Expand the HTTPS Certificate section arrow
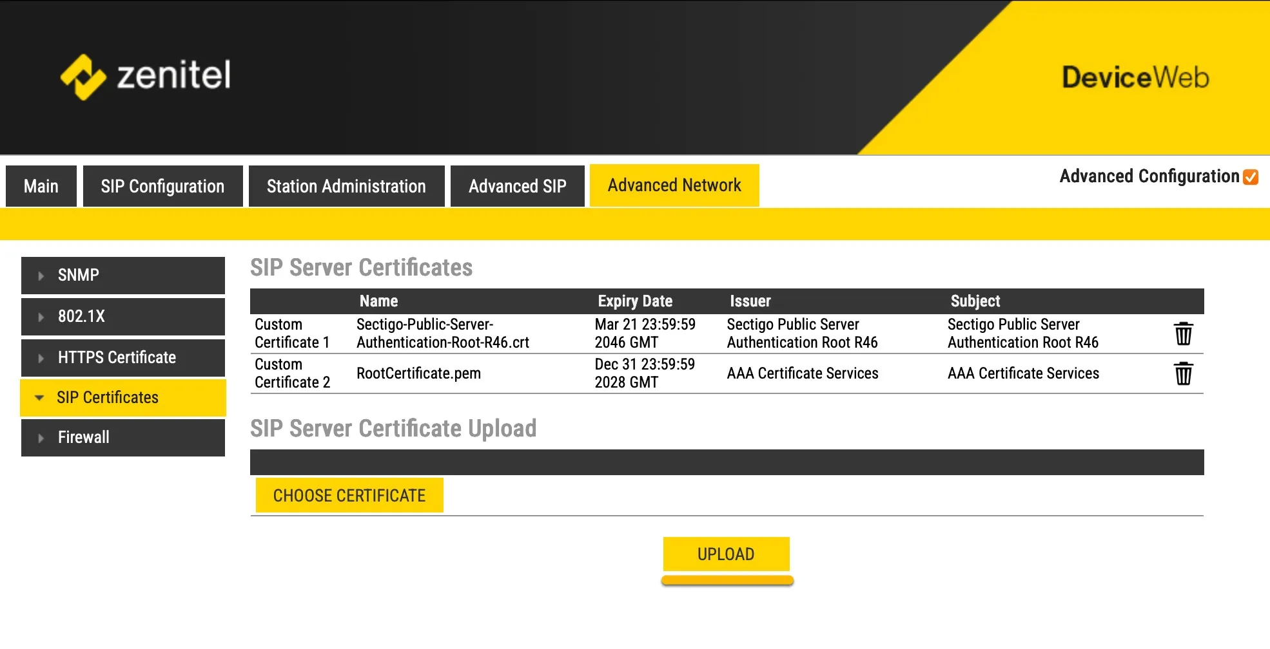 [41, 358]
